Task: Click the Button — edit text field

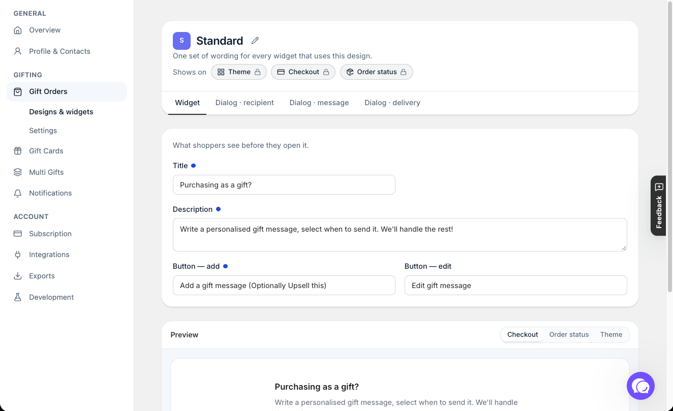Action: pyautogui.click(x=516, y=286)
